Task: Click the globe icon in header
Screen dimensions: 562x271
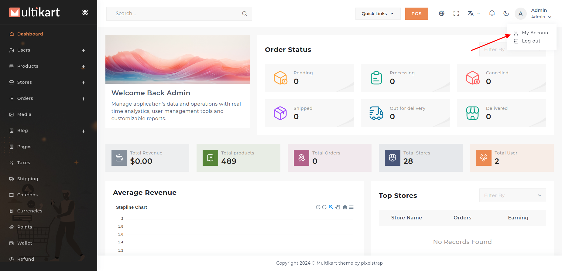Action: click(441, 13)
